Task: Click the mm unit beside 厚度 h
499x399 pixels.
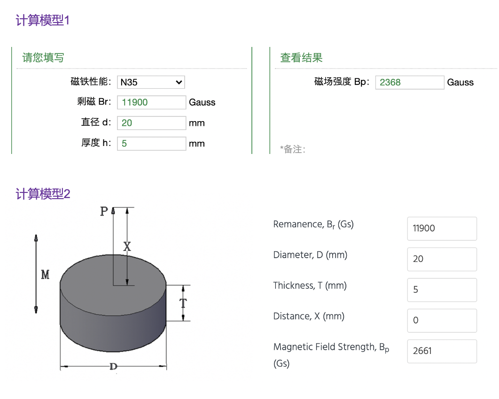Action: pyautogui.click(x=197, y=144)
